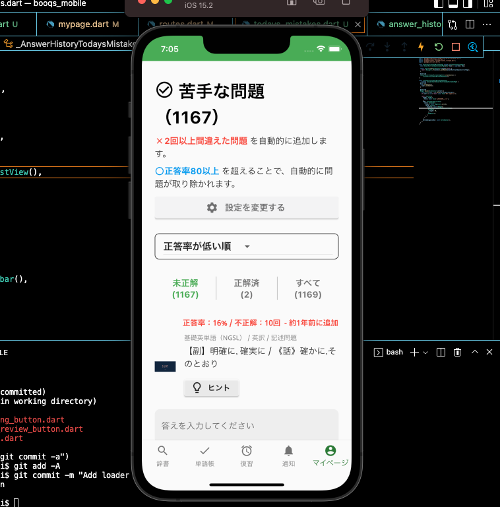This screenshot has width=500, height=507.
Task: Kill terminal with trash icon
Action: pyautogui.click(x=457, y=352)
